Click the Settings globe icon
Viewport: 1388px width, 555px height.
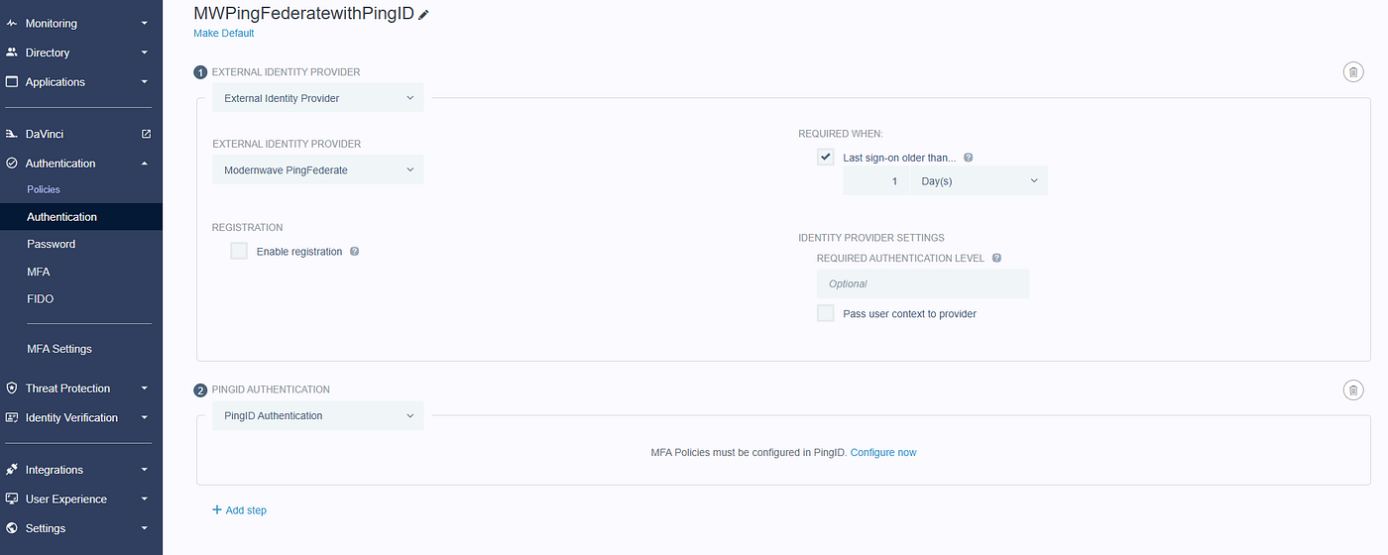(x=12, y=528)
